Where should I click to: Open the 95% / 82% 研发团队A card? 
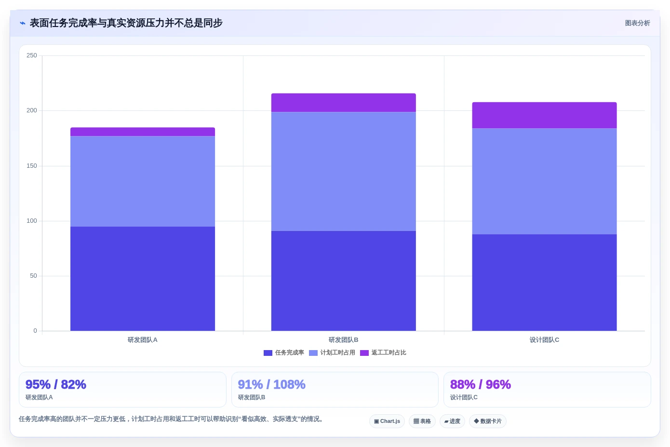tap(122, 390)
